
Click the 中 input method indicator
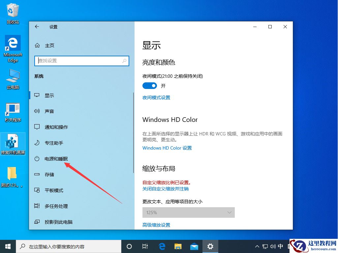280,246
